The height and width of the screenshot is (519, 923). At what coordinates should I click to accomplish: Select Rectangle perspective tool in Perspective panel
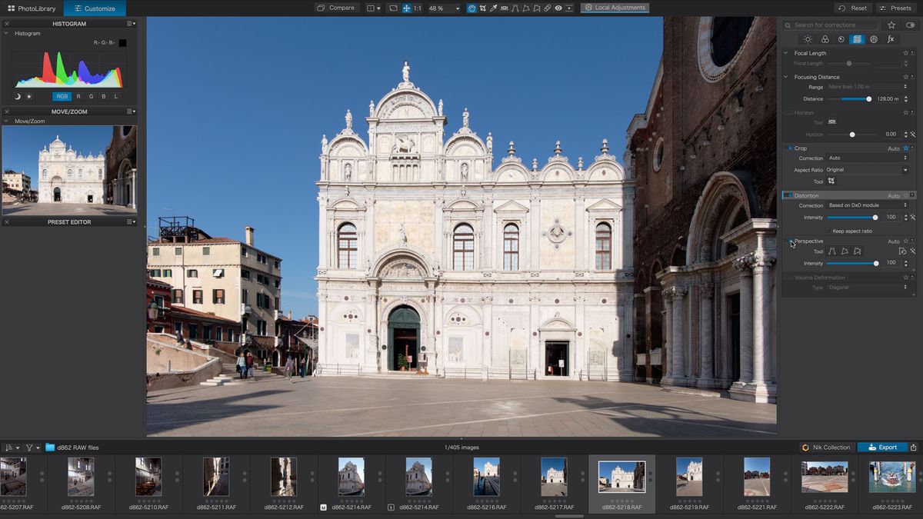(845, 251)
